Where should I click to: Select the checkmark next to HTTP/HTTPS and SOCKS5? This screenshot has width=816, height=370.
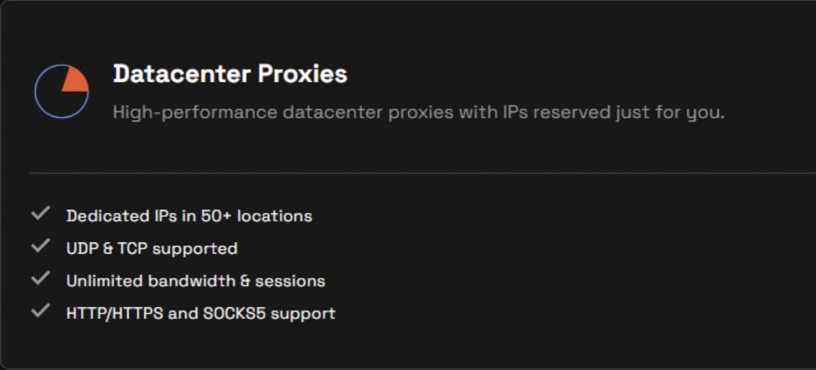click(41, 312)
